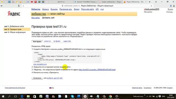Open the Вебмастер link in top navigation
The height and width of the screenshot is (99, 176).
(36, 9)
